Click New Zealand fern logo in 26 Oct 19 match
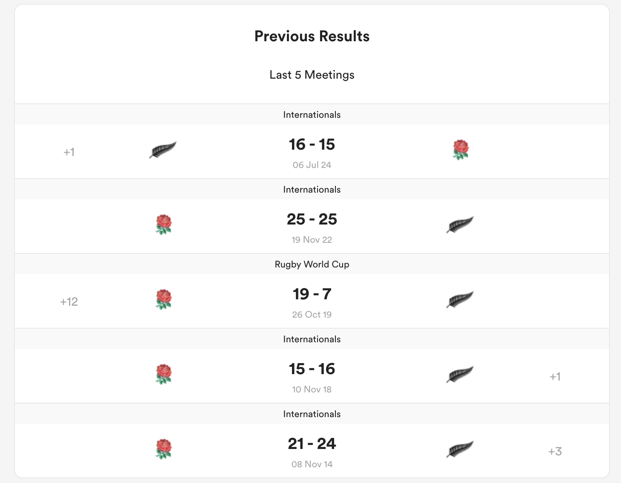This screenshot has width=621, height=483. point(460,299)
